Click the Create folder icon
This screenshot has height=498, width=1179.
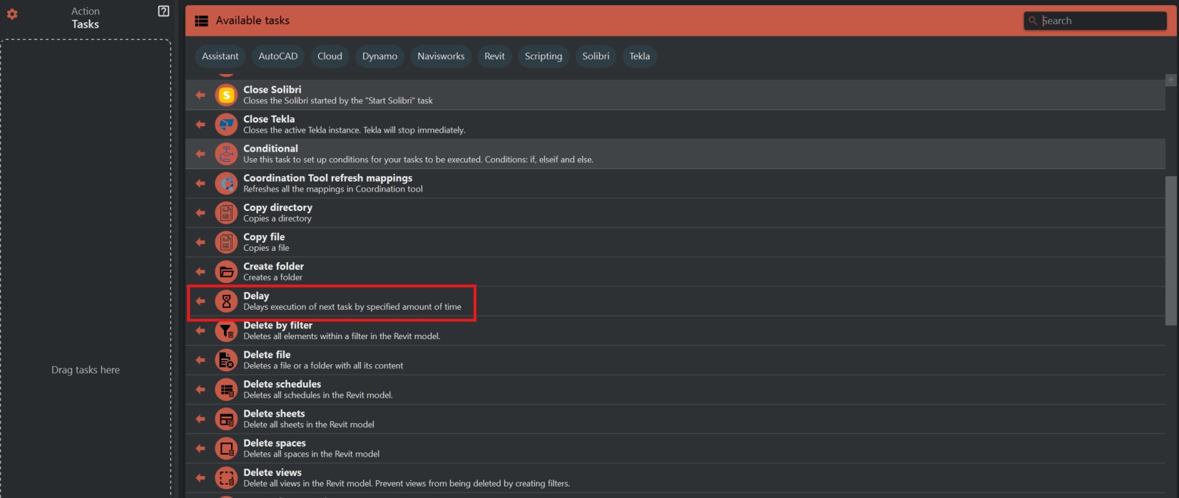[226, 271]
